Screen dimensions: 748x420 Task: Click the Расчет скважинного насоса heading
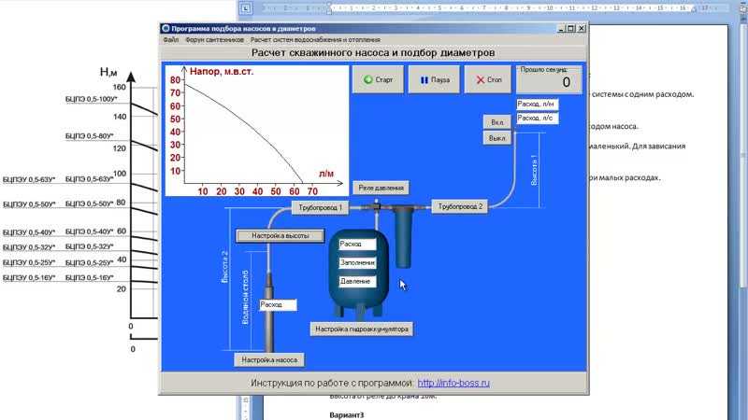(373, 53)
